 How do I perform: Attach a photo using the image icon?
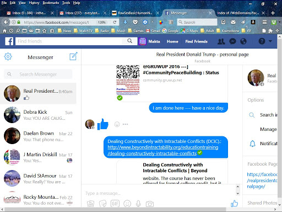coord(90,204)
